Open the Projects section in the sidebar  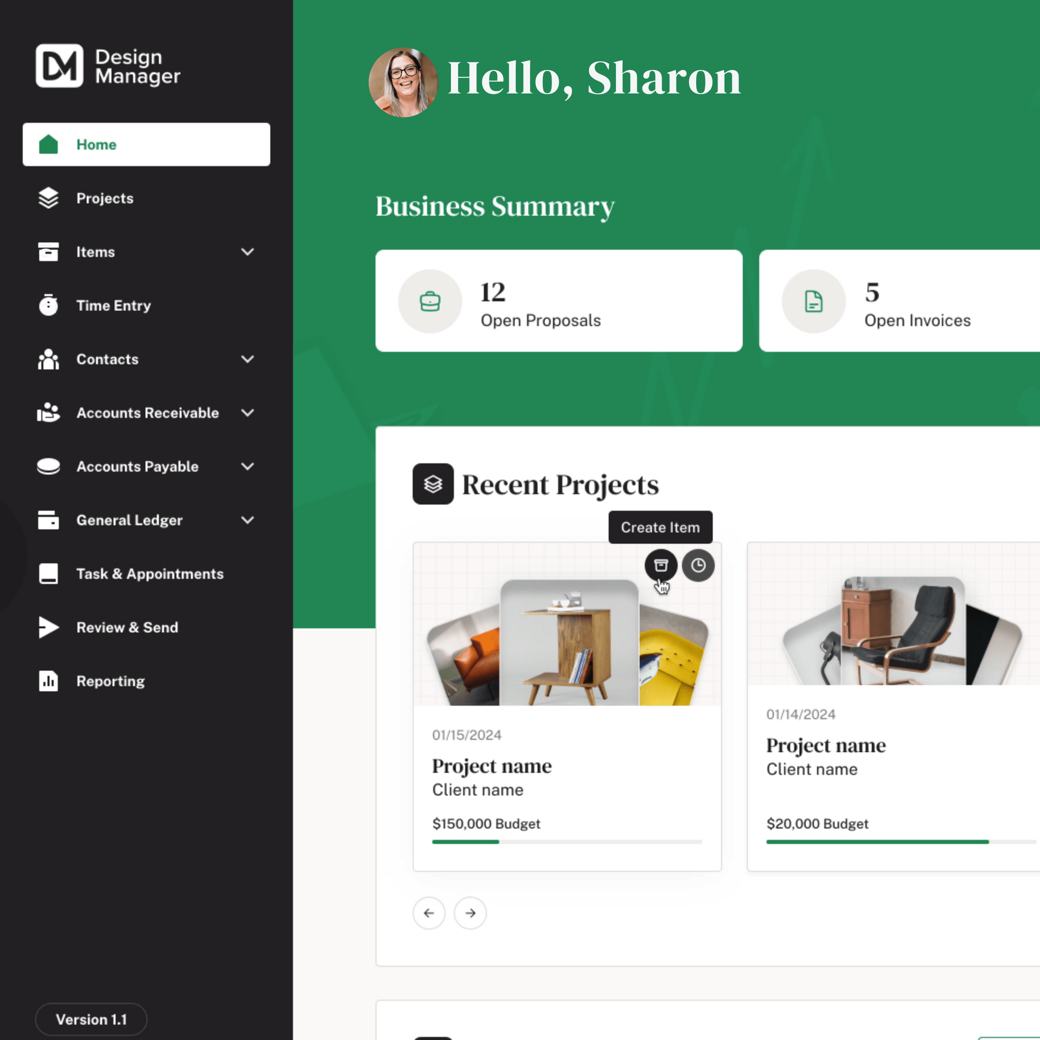pos(105,198)
